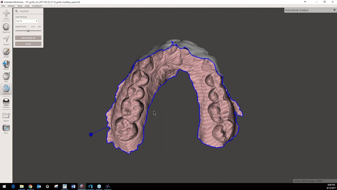Screen dimensions: 337x190
Task: Open the View menu
Action: pyautogui.click(x=20, y=6)
